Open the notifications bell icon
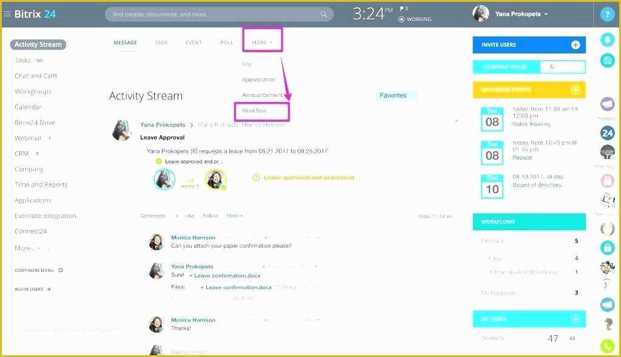This screenshot has width=621, height=357. tap(607, 39)
